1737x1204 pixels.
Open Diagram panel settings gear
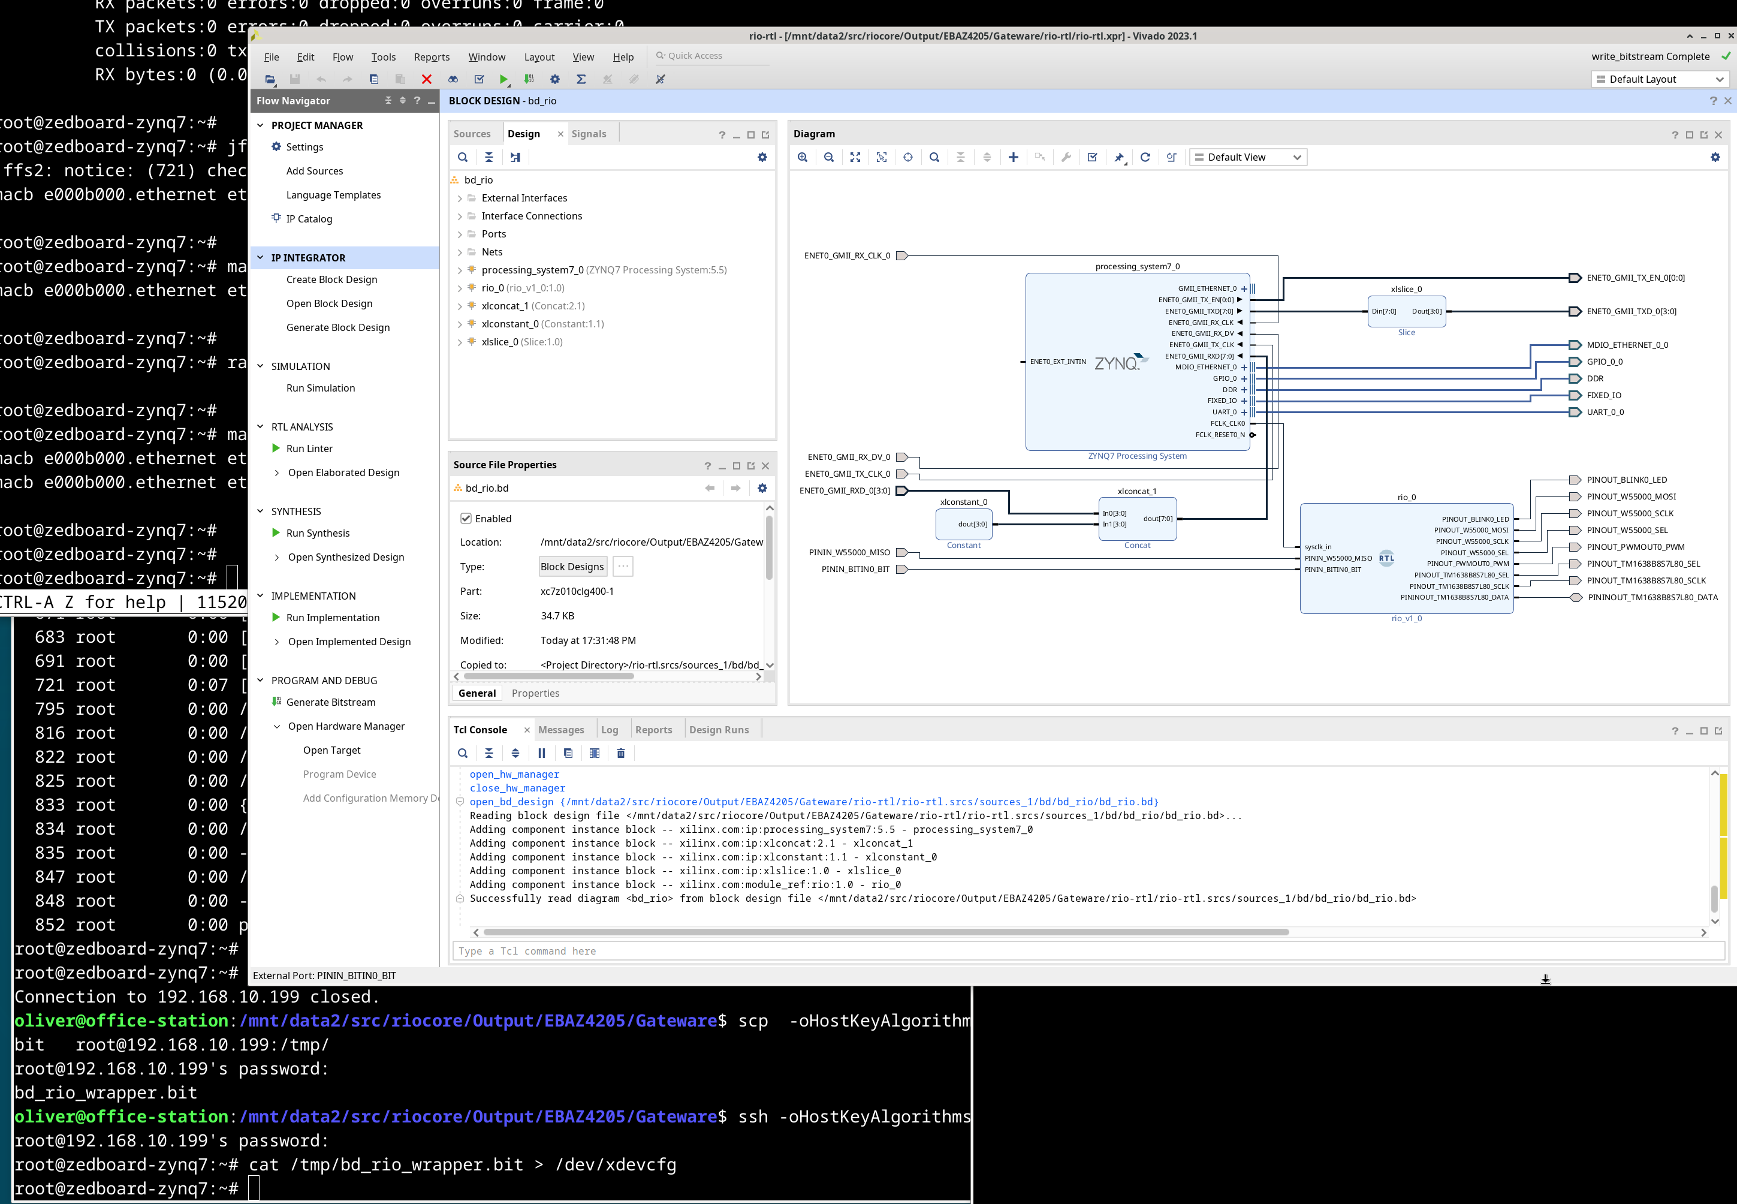(x=1715, y=158)
